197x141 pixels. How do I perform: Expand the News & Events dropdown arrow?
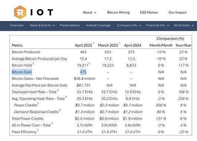click(54, 26)
